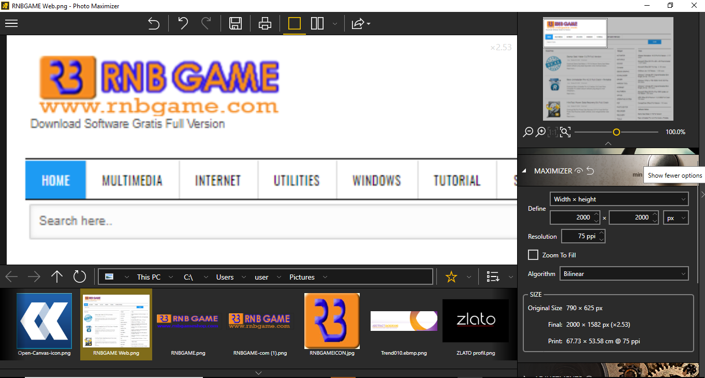This screenshot has height=378, width=705.
Task: Expand the dropdown arrow after Pictures
Action: 325,277
